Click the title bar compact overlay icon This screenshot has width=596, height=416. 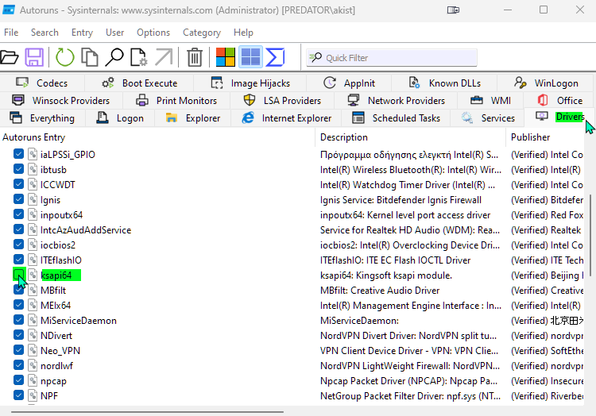[x=453, y=10]
